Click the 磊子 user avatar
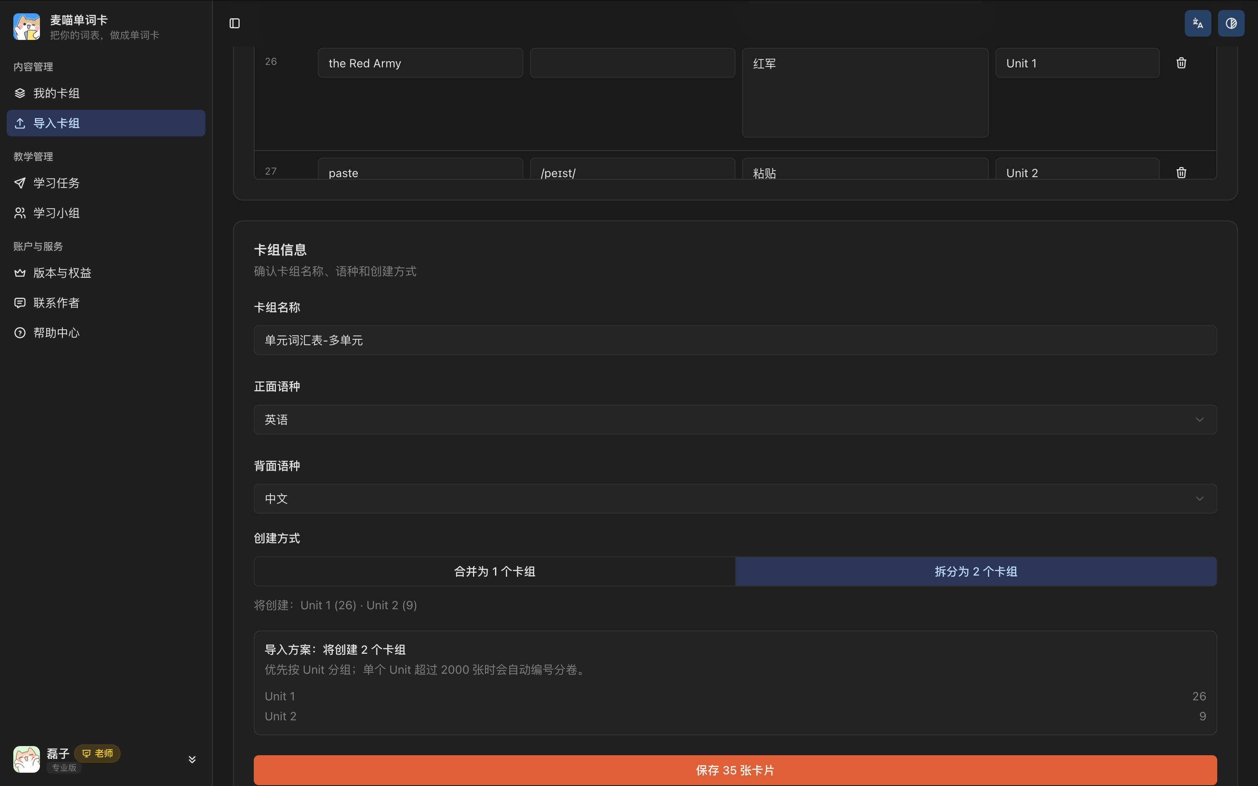The height and width of the screenshot is (786, 1258). [27, 759]
